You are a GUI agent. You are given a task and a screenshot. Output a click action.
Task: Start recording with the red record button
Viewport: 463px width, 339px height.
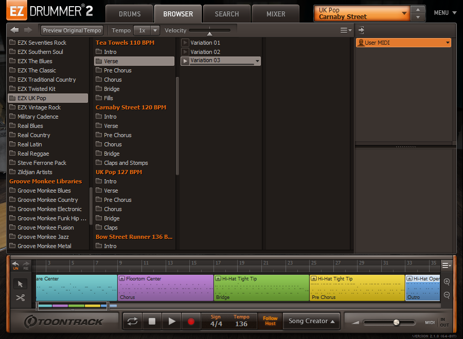pyautogui.click(x=191, y=321)
